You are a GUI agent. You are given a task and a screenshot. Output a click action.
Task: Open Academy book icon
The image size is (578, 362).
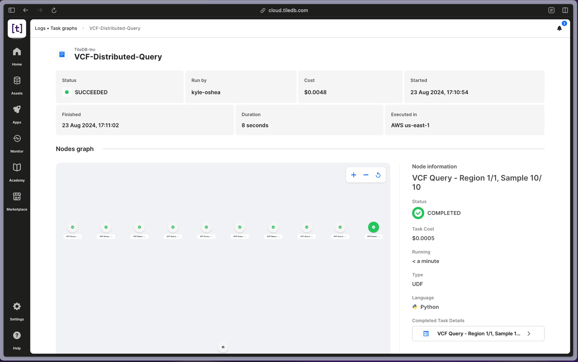(x=17, y=168)
